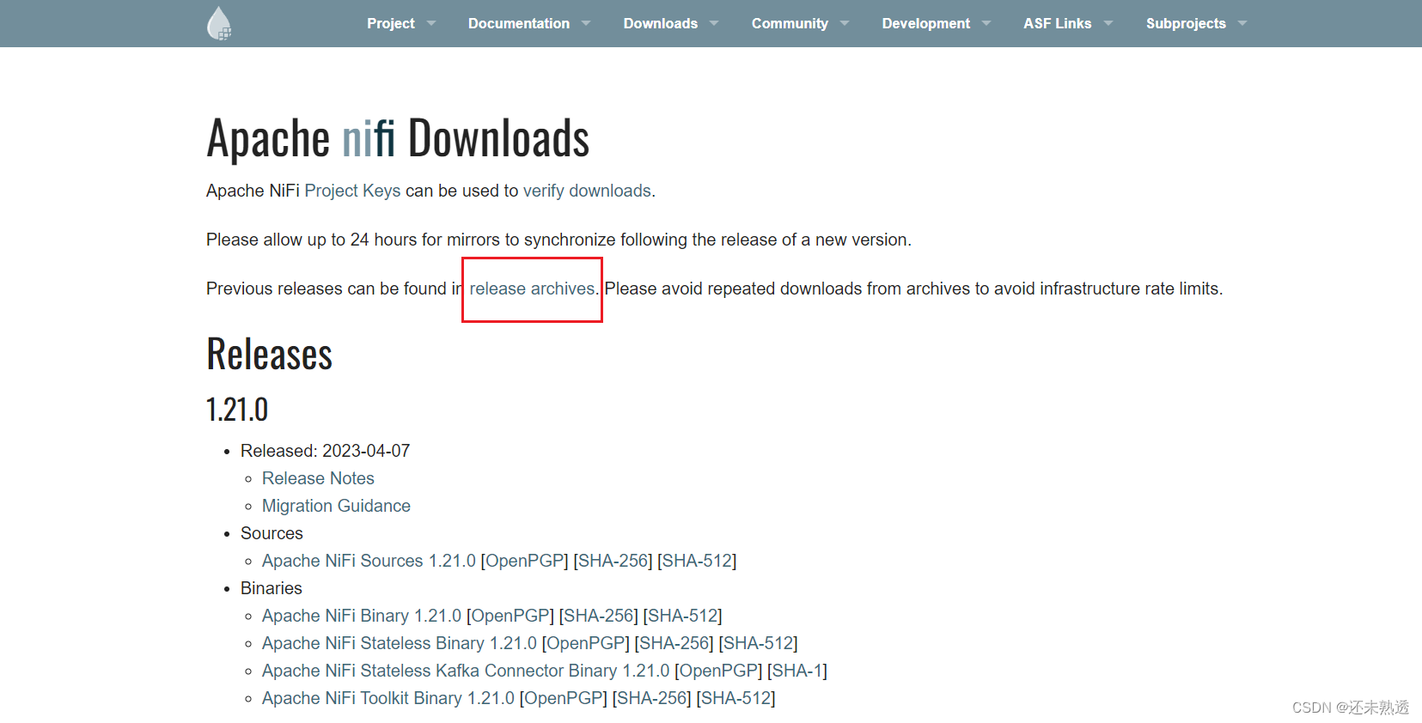Screen dimensions: 1422x723
Task: Download NiFi Stateless Kafka Connector Binary
Action: click(466, 671)
